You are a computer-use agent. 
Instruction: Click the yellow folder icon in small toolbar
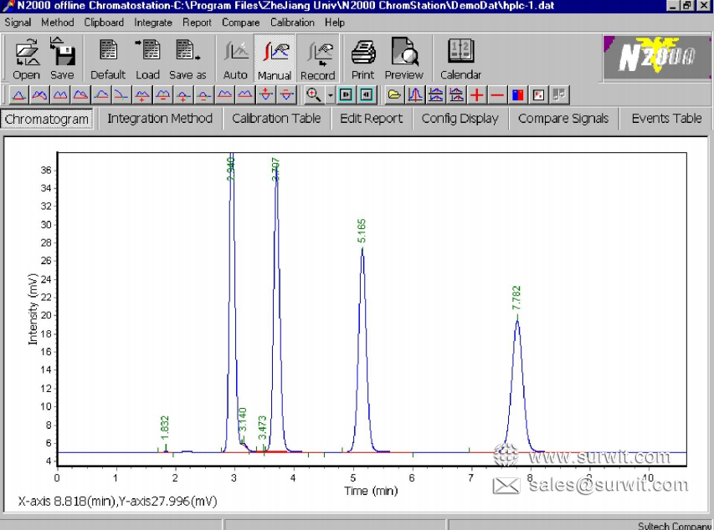tap(394, 94)
